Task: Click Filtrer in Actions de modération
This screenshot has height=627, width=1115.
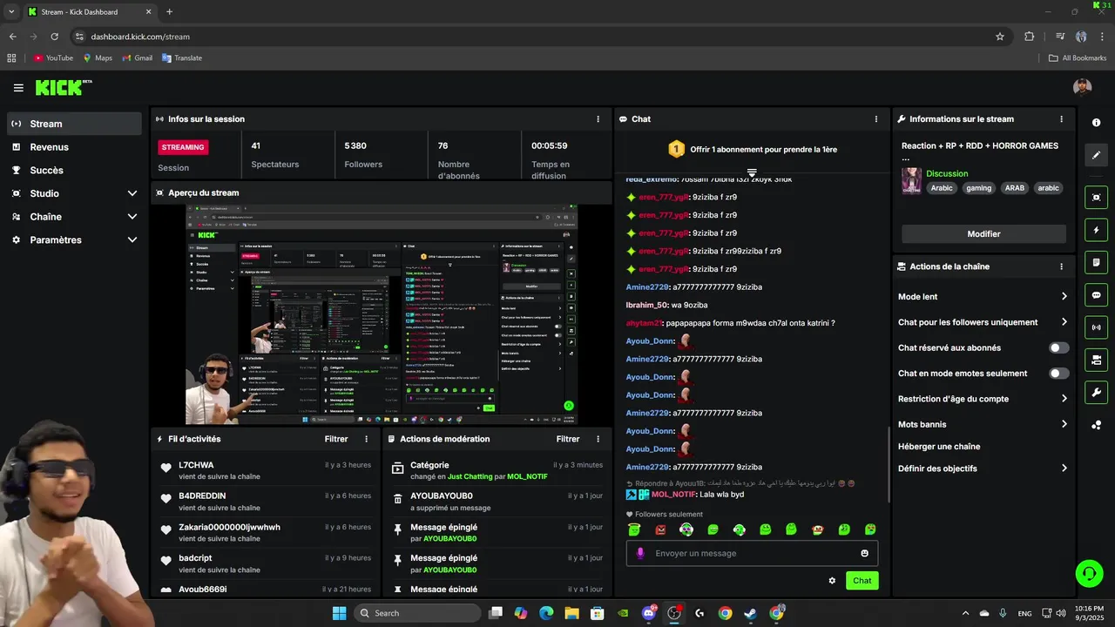Action: (568, 439)
